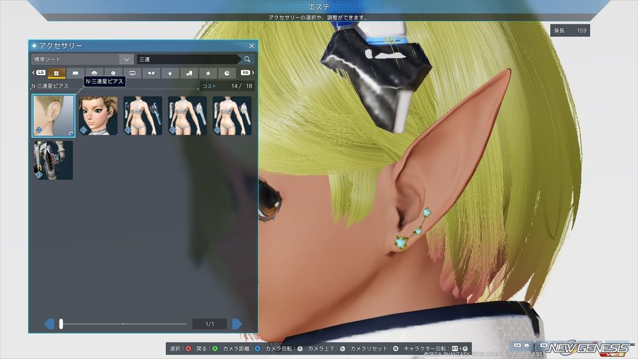Click the アクセサリー panel title
The height and width of the screenshot is (359, 638).
[x=60, y=45]
